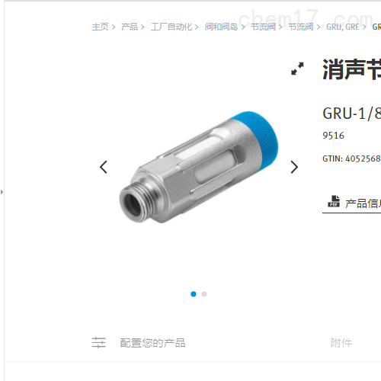Click the silencer product image
Screen dimensions: 381x381
point(199,167)
